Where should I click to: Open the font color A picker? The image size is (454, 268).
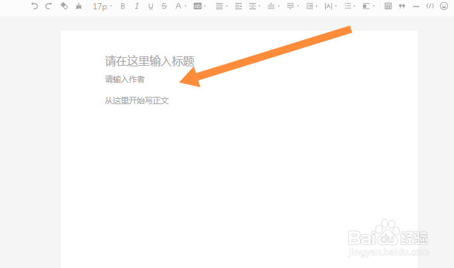click(x=180, y=6)
